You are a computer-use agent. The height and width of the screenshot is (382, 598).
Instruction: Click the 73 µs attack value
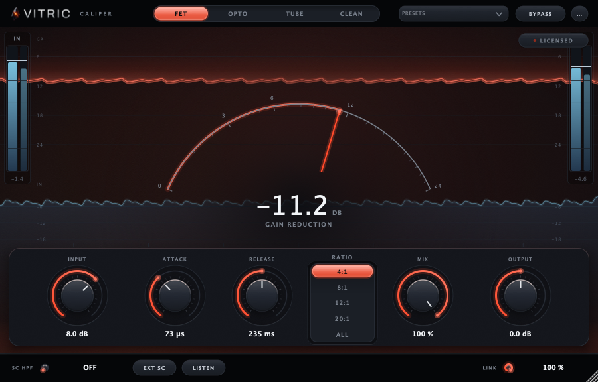(x=175, y=334)
